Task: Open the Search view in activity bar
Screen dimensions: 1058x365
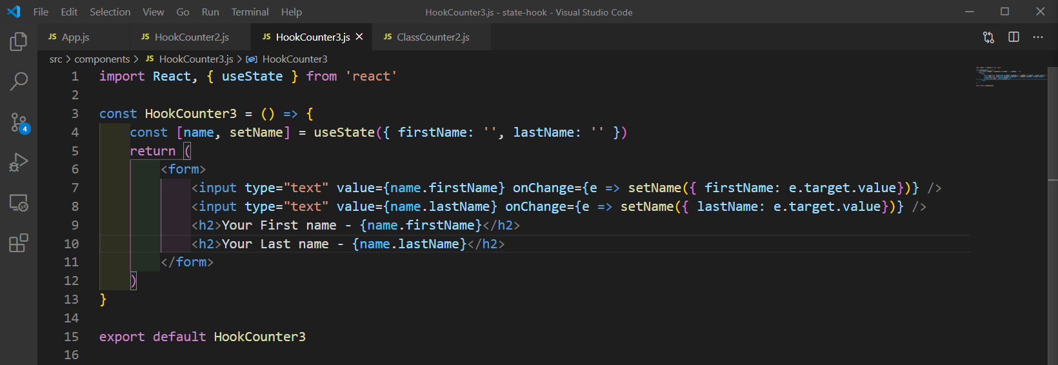Action: coord(19,82)
